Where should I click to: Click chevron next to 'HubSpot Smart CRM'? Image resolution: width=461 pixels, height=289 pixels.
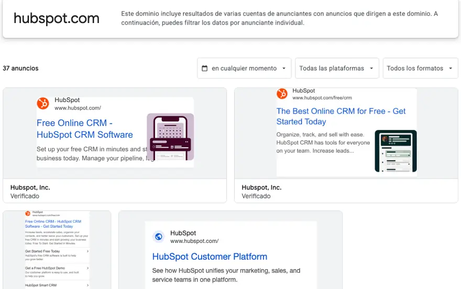point(87,285)
